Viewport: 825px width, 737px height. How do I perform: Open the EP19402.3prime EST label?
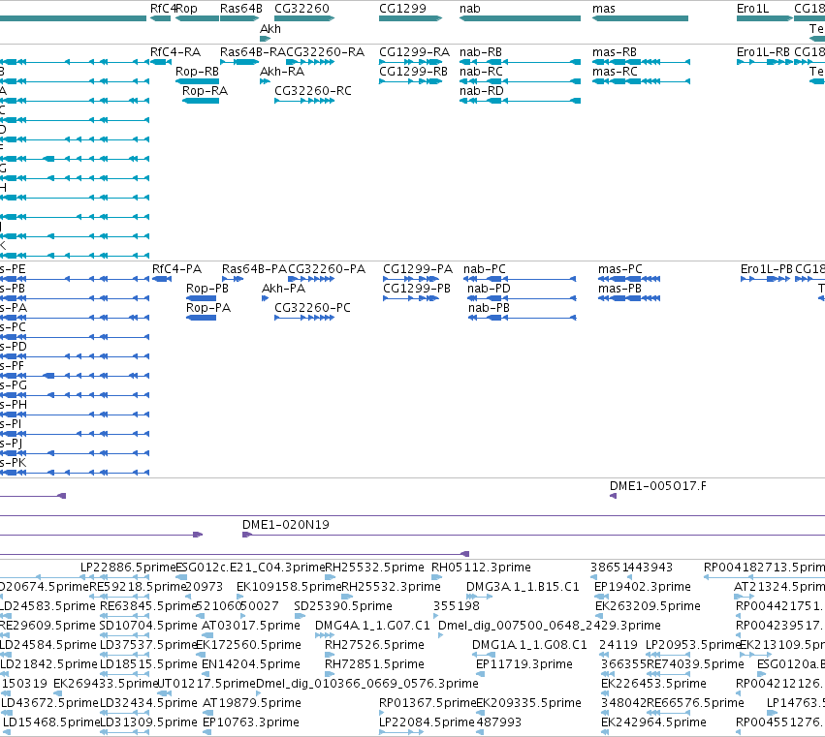pos(642,587)
